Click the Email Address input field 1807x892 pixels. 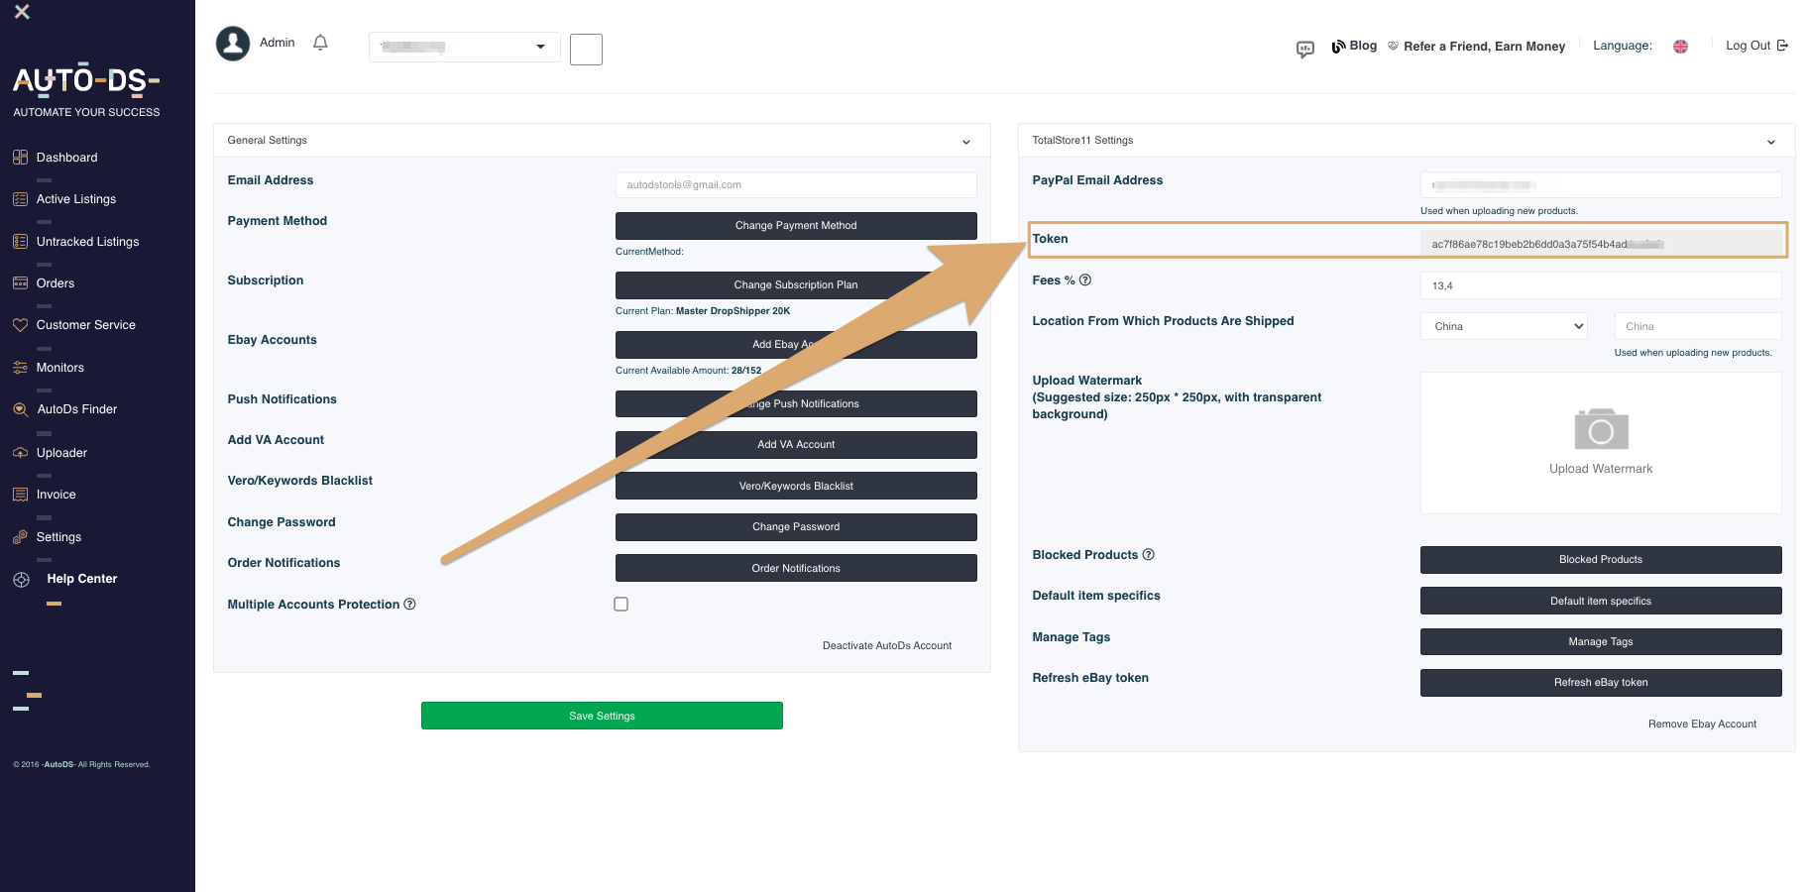pyautogui.click(x=796, y=184)
